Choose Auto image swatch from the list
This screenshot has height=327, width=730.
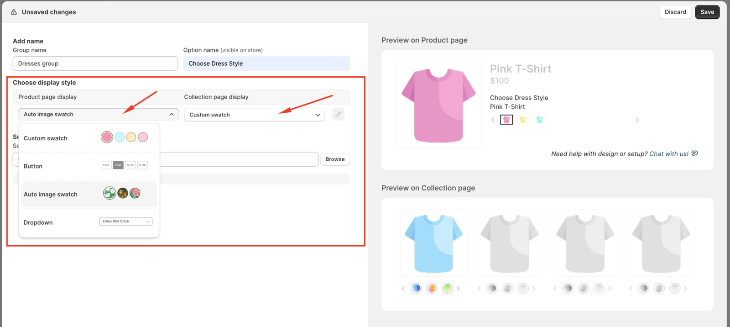coord(89,194)
